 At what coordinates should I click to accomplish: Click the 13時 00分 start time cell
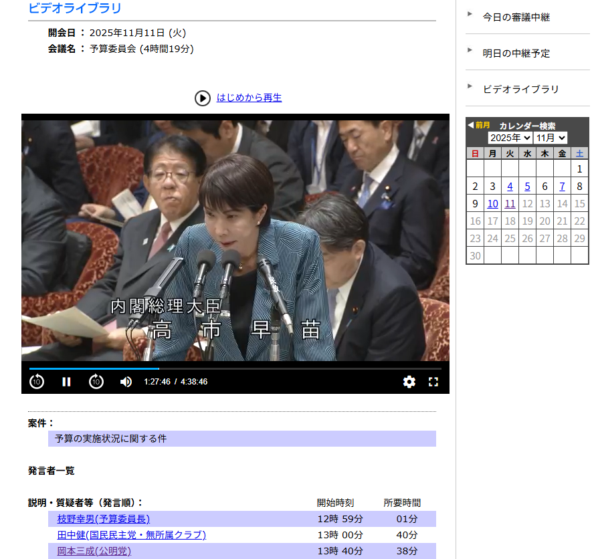pos(340,535)
